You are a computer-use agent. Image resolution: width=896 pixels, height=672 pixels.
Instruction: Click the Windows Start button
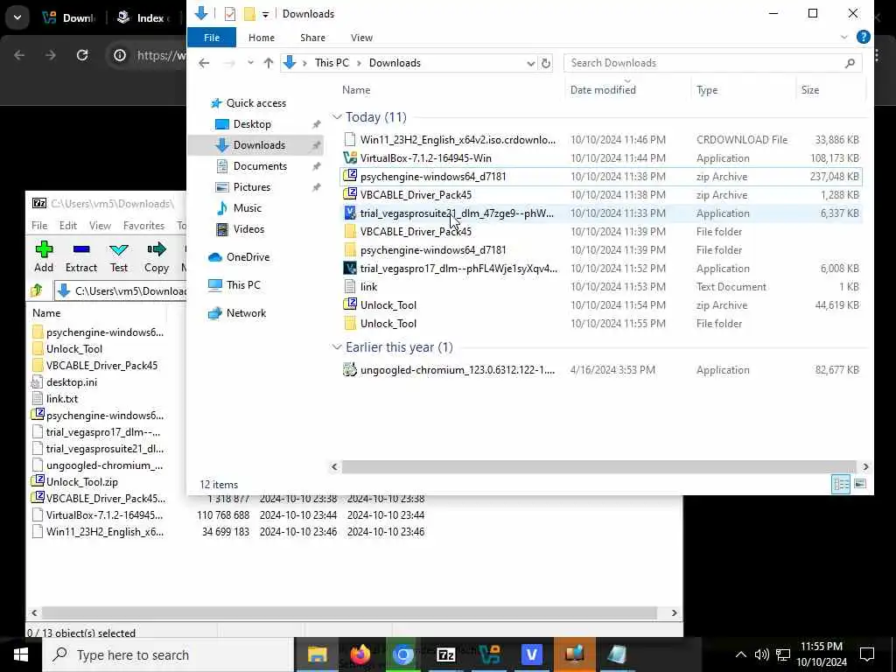click(x=21, y=654)
